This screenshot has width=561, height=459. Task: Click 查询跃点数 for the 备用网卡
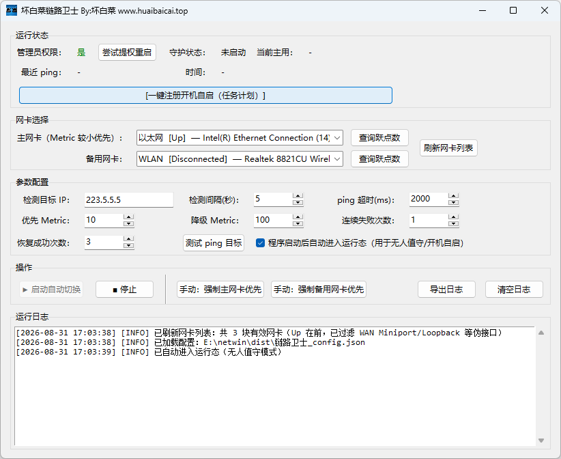(x=379, y=159)
